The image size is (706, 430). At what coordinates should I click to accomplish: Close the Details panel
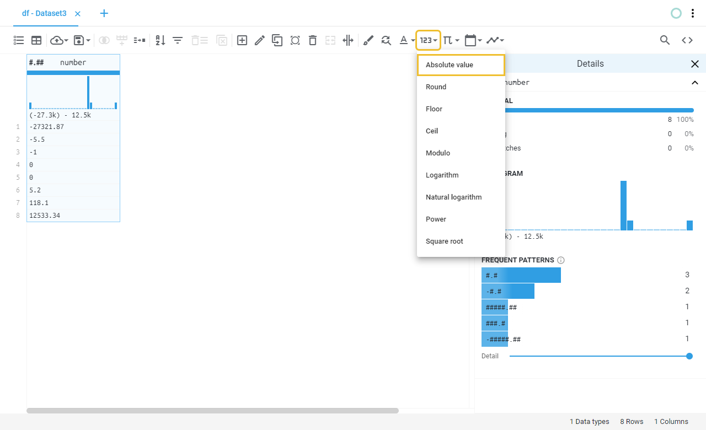point(695,64)
